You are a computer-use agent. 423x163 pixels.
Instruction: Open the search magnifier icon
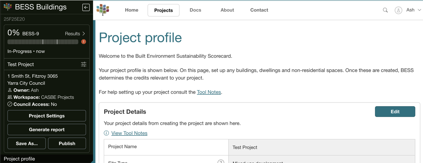[385, 10]
